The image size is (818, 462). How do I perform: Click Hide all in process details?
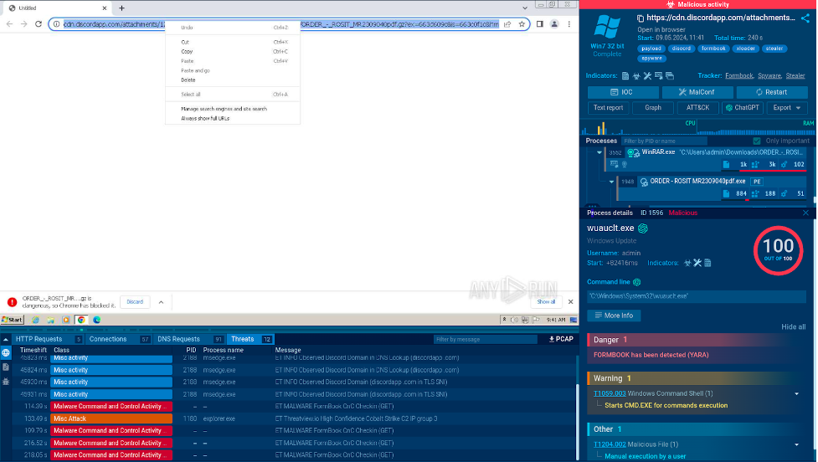793,327
